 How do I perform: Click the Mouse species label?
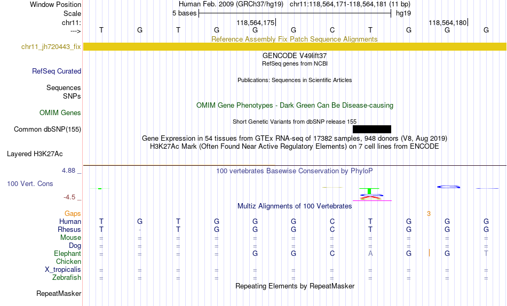(x=70, y=238)
